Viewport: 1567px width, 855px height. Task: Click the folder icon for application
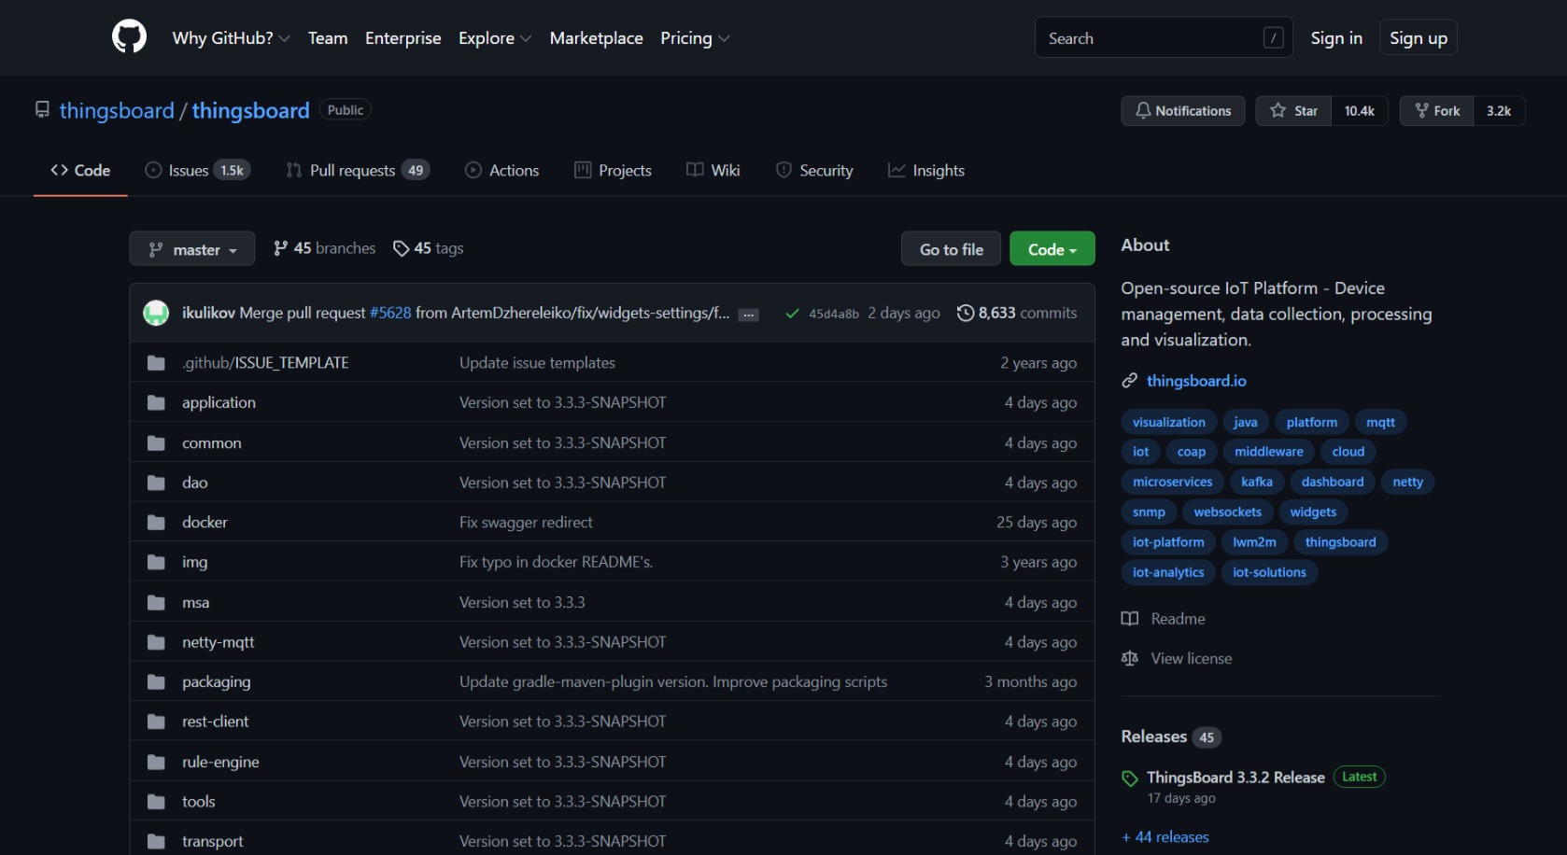(x=156, y=402)
